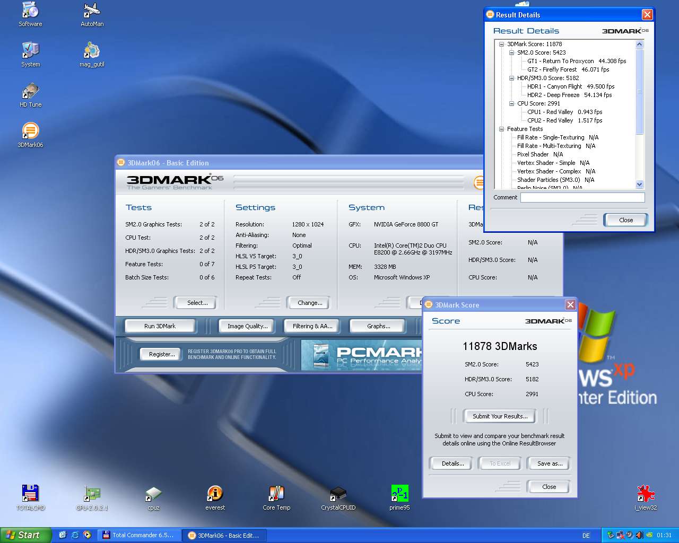Select Fill Rate - Multi-Texturing row

(556, 146)
